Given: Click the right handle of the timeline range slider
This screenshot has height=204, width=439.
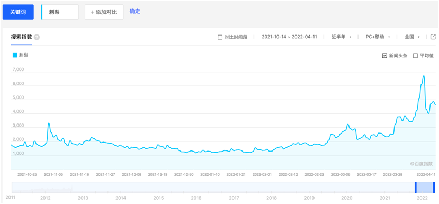Looking at the screenshot, I should (x=434, y=188).
